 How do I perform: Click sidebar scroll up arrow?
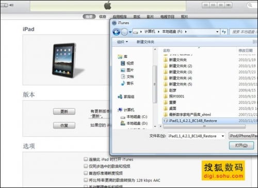[155, 50]
